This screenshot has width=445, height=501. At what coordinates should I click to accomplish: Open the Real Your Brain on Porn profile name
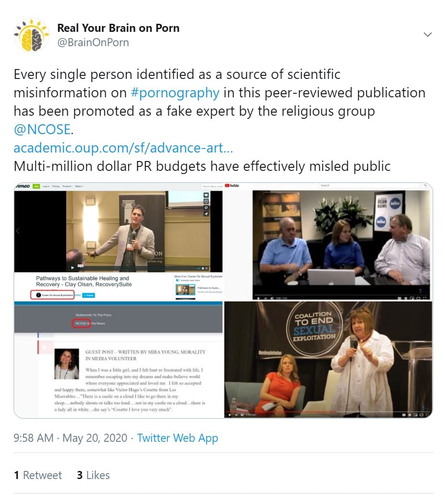coord(118,28)
